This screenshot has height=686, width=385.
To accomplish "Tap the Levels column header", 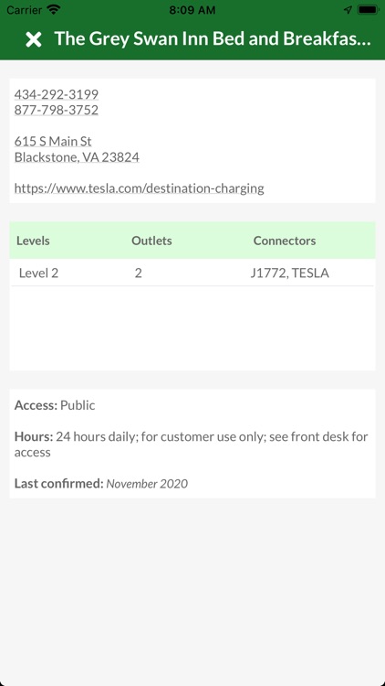I will (x=33, y=241).
